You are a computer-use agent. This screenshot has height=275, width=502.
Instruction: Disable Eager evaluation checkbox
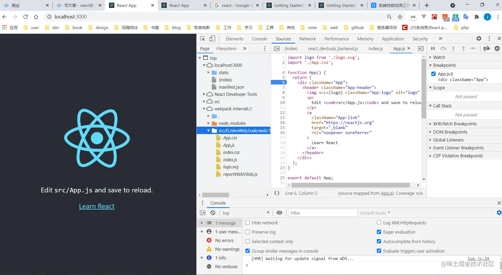pyautogui.click(x=379, y=232)
